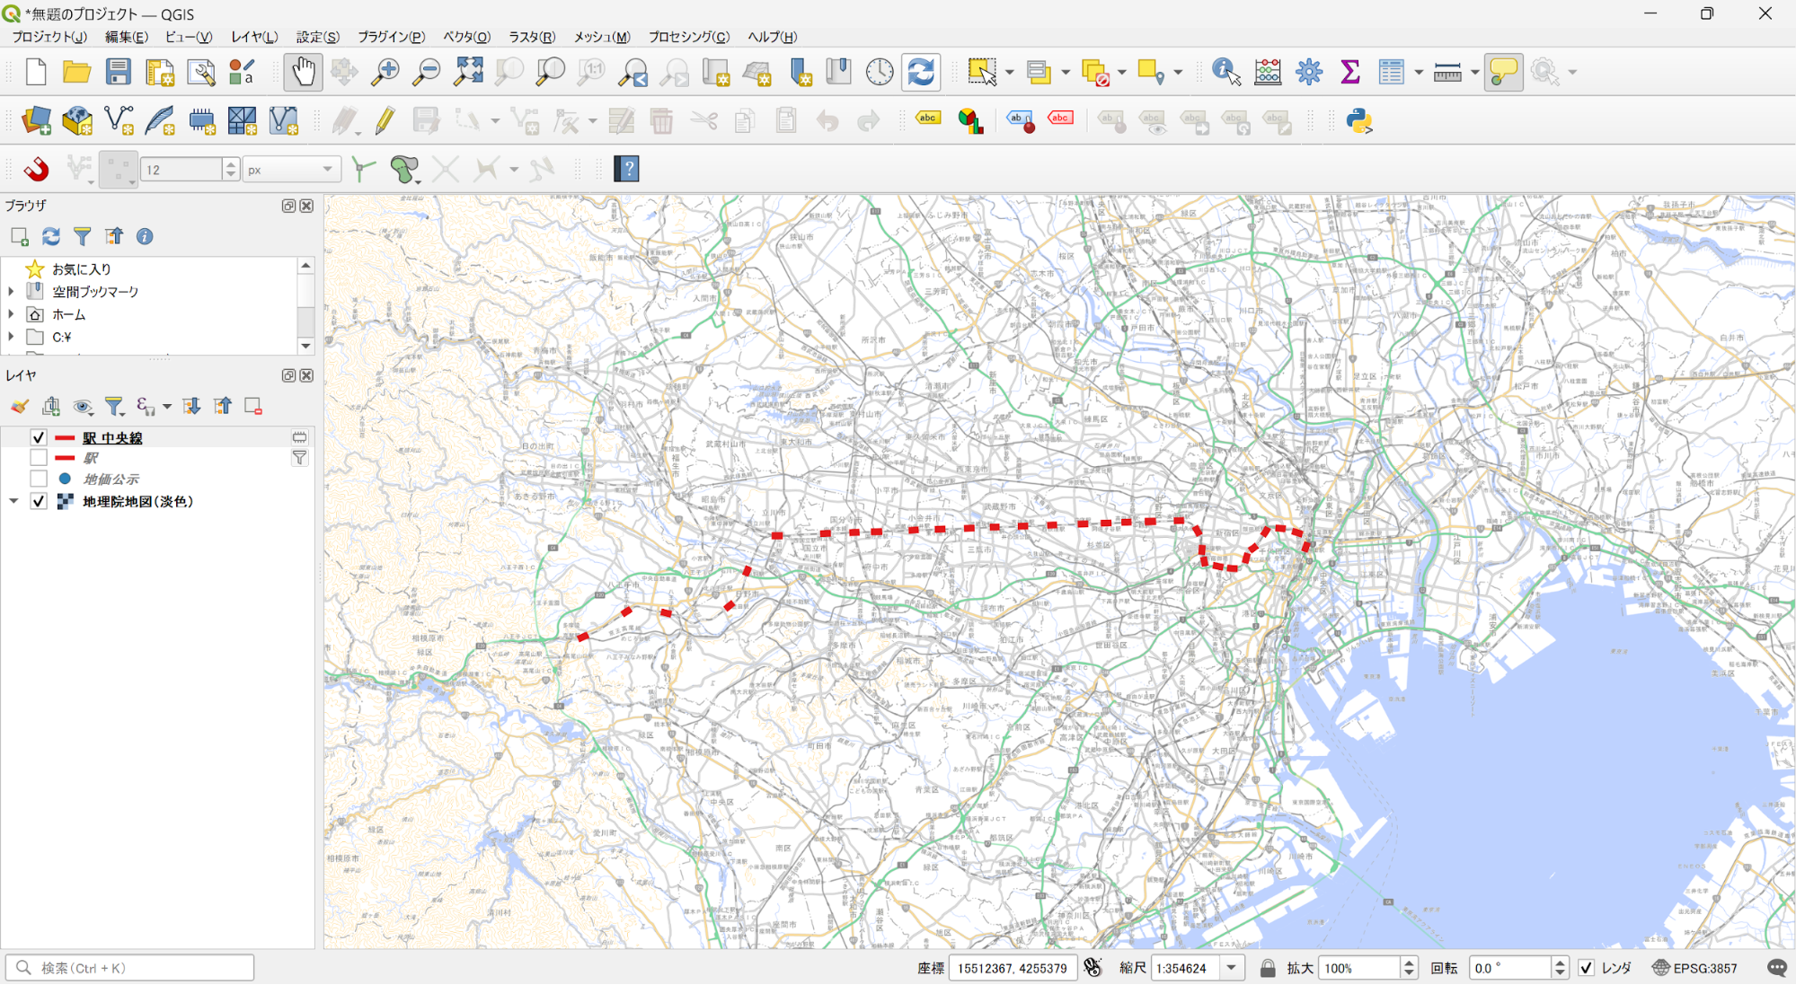This screenshot has width=1796, height=985.
Task: Save the project with the floppy disk icon
Action: point(119,72)
